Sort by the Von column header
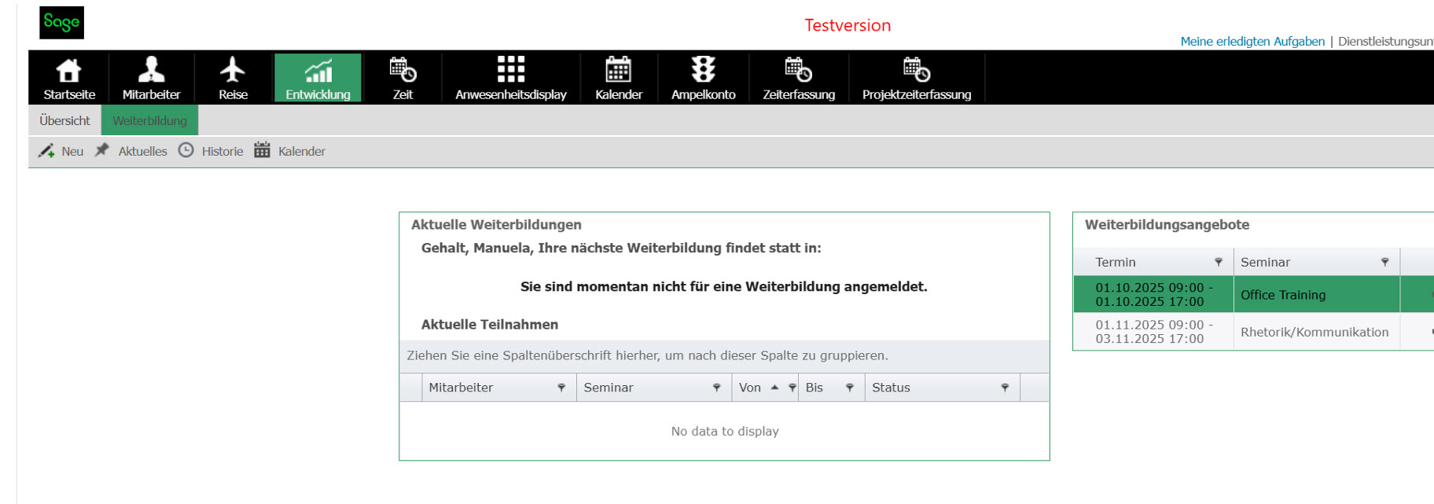1434x504 pixels. click(x=751, y=388)
